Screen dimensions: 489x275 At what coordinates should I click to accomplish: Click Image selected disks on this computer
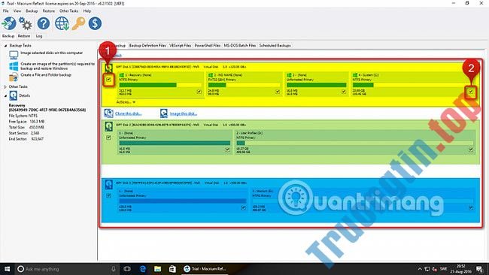pyautogui.click(x=52, y=53)
